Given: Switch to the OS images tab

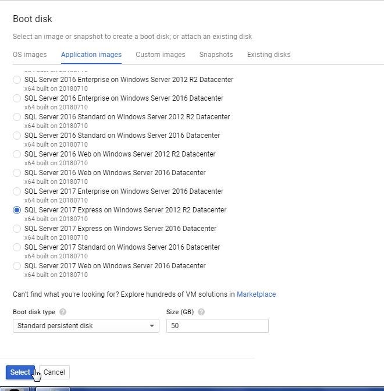Looking at the screenshot, I should coord(30,55).
